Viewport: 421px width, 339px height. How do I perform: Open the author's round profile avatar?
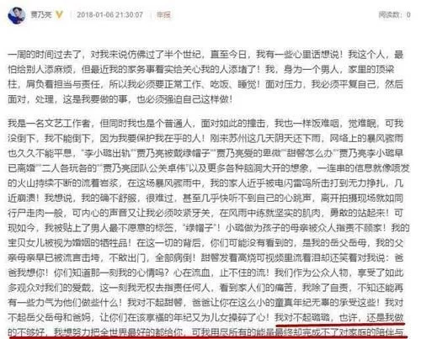click(x=15, y=15)
